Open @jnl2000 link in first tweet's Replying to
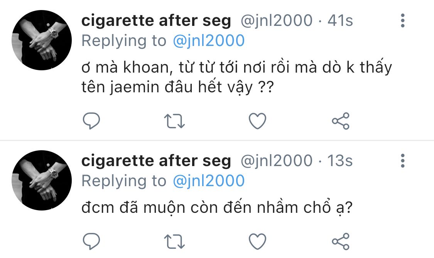Viewport: 434px width, 258px height. pos(209,41)
